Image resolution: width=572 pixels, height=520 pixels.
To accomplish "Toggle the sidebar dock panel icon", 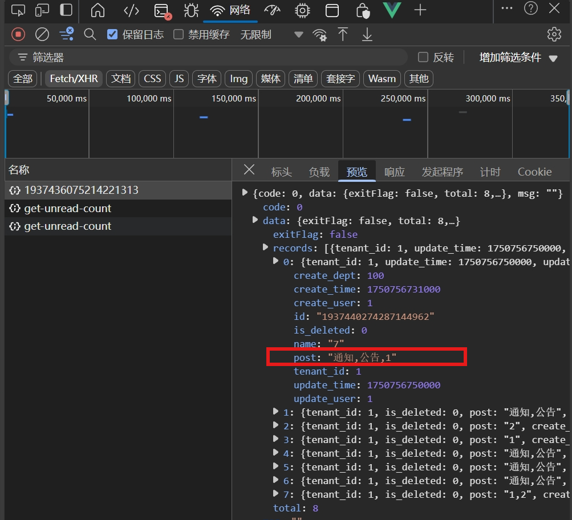I will (x=66, y=10).
